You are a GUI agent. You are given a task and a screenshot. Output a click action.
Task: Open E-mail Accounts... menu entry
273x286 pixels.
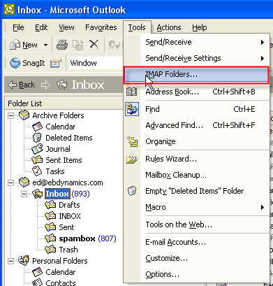pyautogui.click(x=197, y=242)
